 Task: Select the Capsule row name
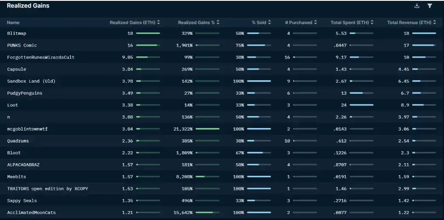(17, 69)
